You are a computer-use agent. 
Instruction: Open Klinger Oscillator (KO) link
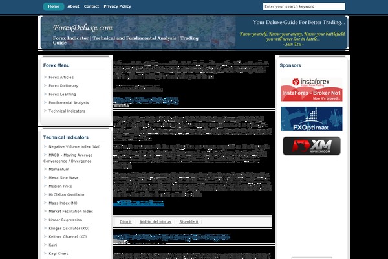[69, 229]
